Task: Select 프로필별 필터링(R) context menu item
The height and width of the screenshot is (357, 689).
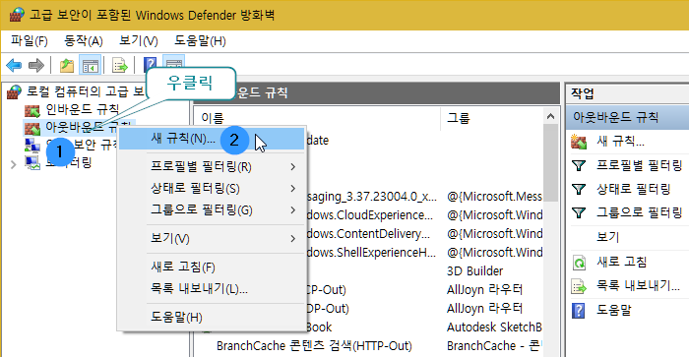Action: (212, 167)
